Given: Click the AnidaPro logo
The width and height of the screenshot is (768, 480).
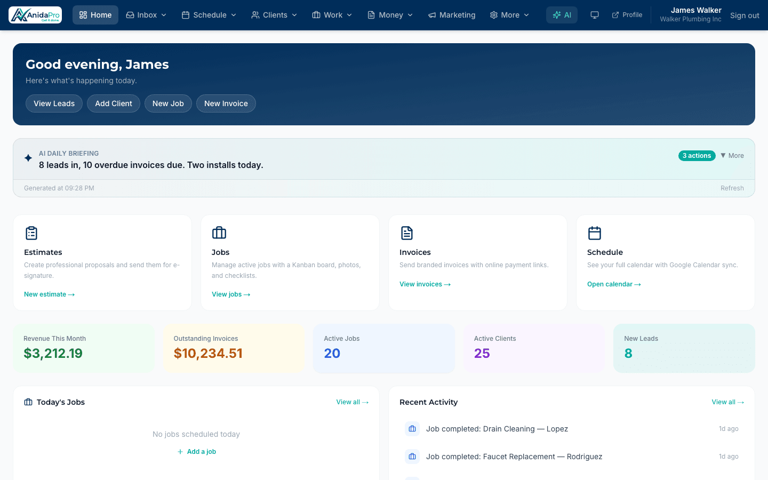Looking at the screenshot, I should (x=35, y=15).
